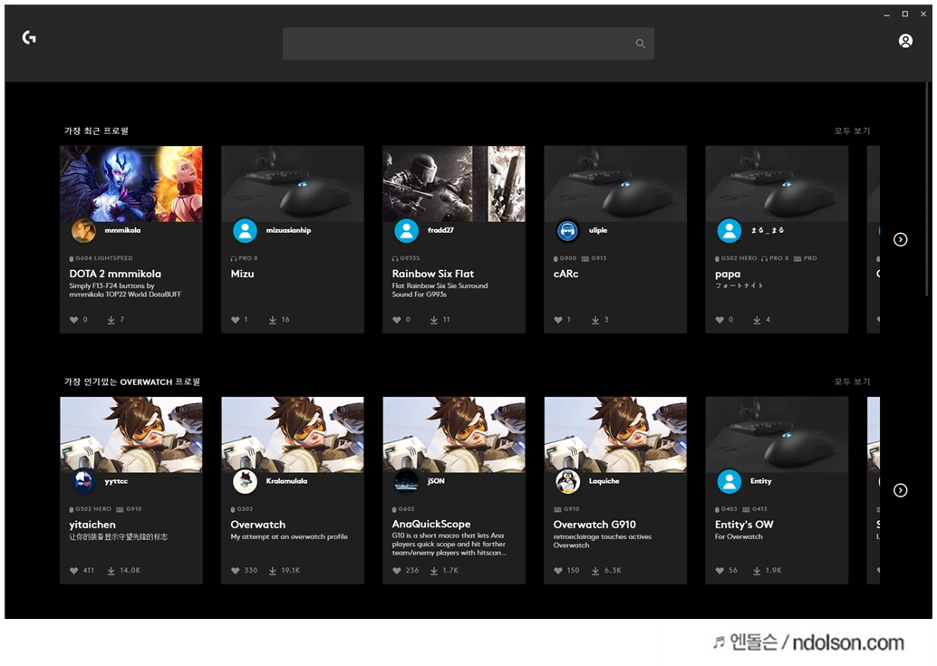Download the yitaichen profile
The height and width of the screenshot is (666, 937).
[x=111, y=571]
